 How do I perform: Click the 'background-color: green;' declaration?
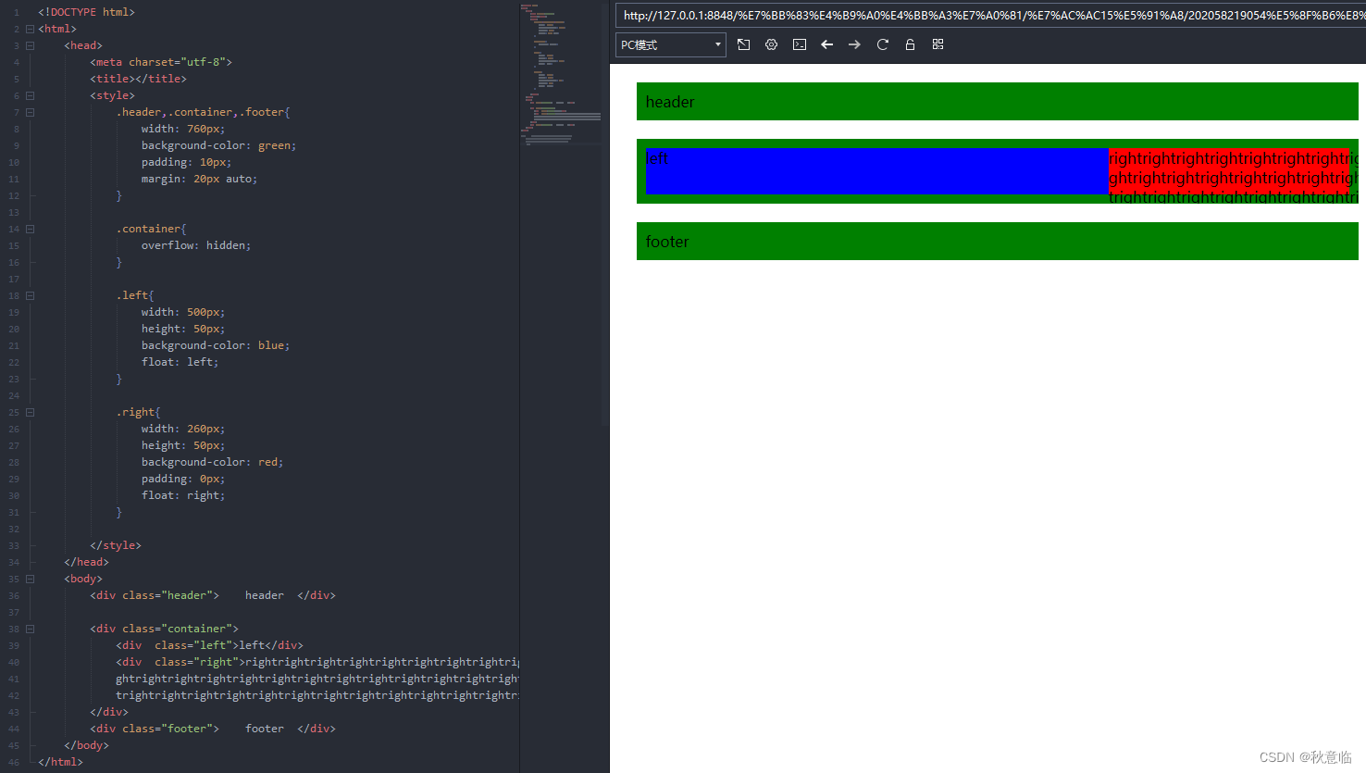(218, 145)
